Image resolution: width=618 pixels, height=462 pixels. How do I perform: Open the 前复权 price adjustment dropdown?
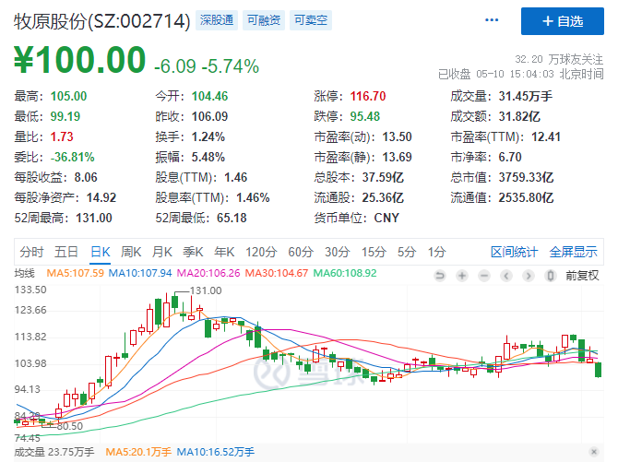(581, 274)
